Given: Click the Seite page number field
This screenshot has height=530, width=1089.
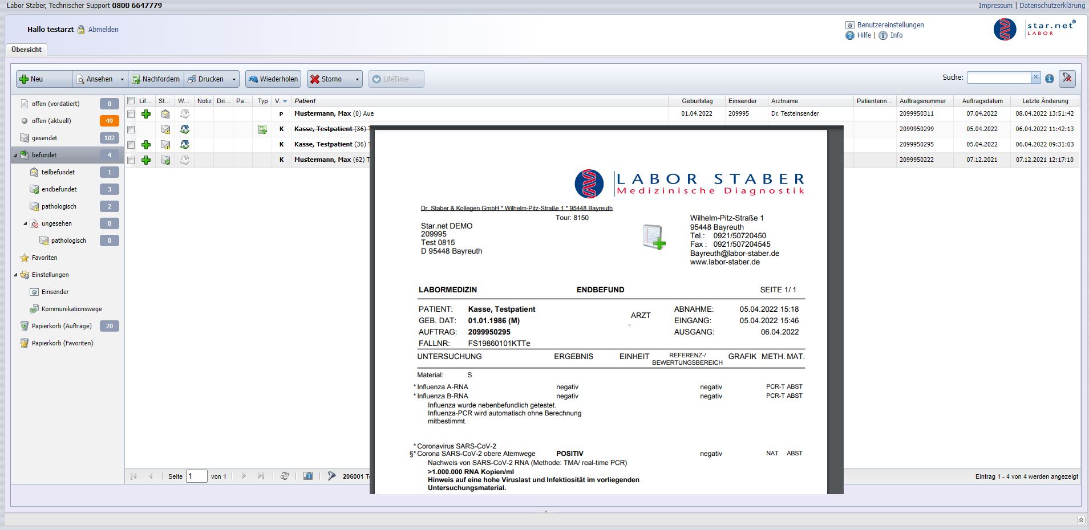Looking at the screenshot, I should 197,476.
